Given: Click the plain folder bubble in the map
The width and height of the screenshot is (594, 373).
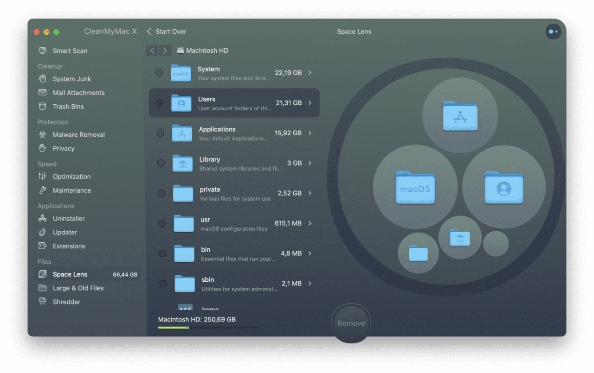Looking at the screenshot, I should (418, 253).
